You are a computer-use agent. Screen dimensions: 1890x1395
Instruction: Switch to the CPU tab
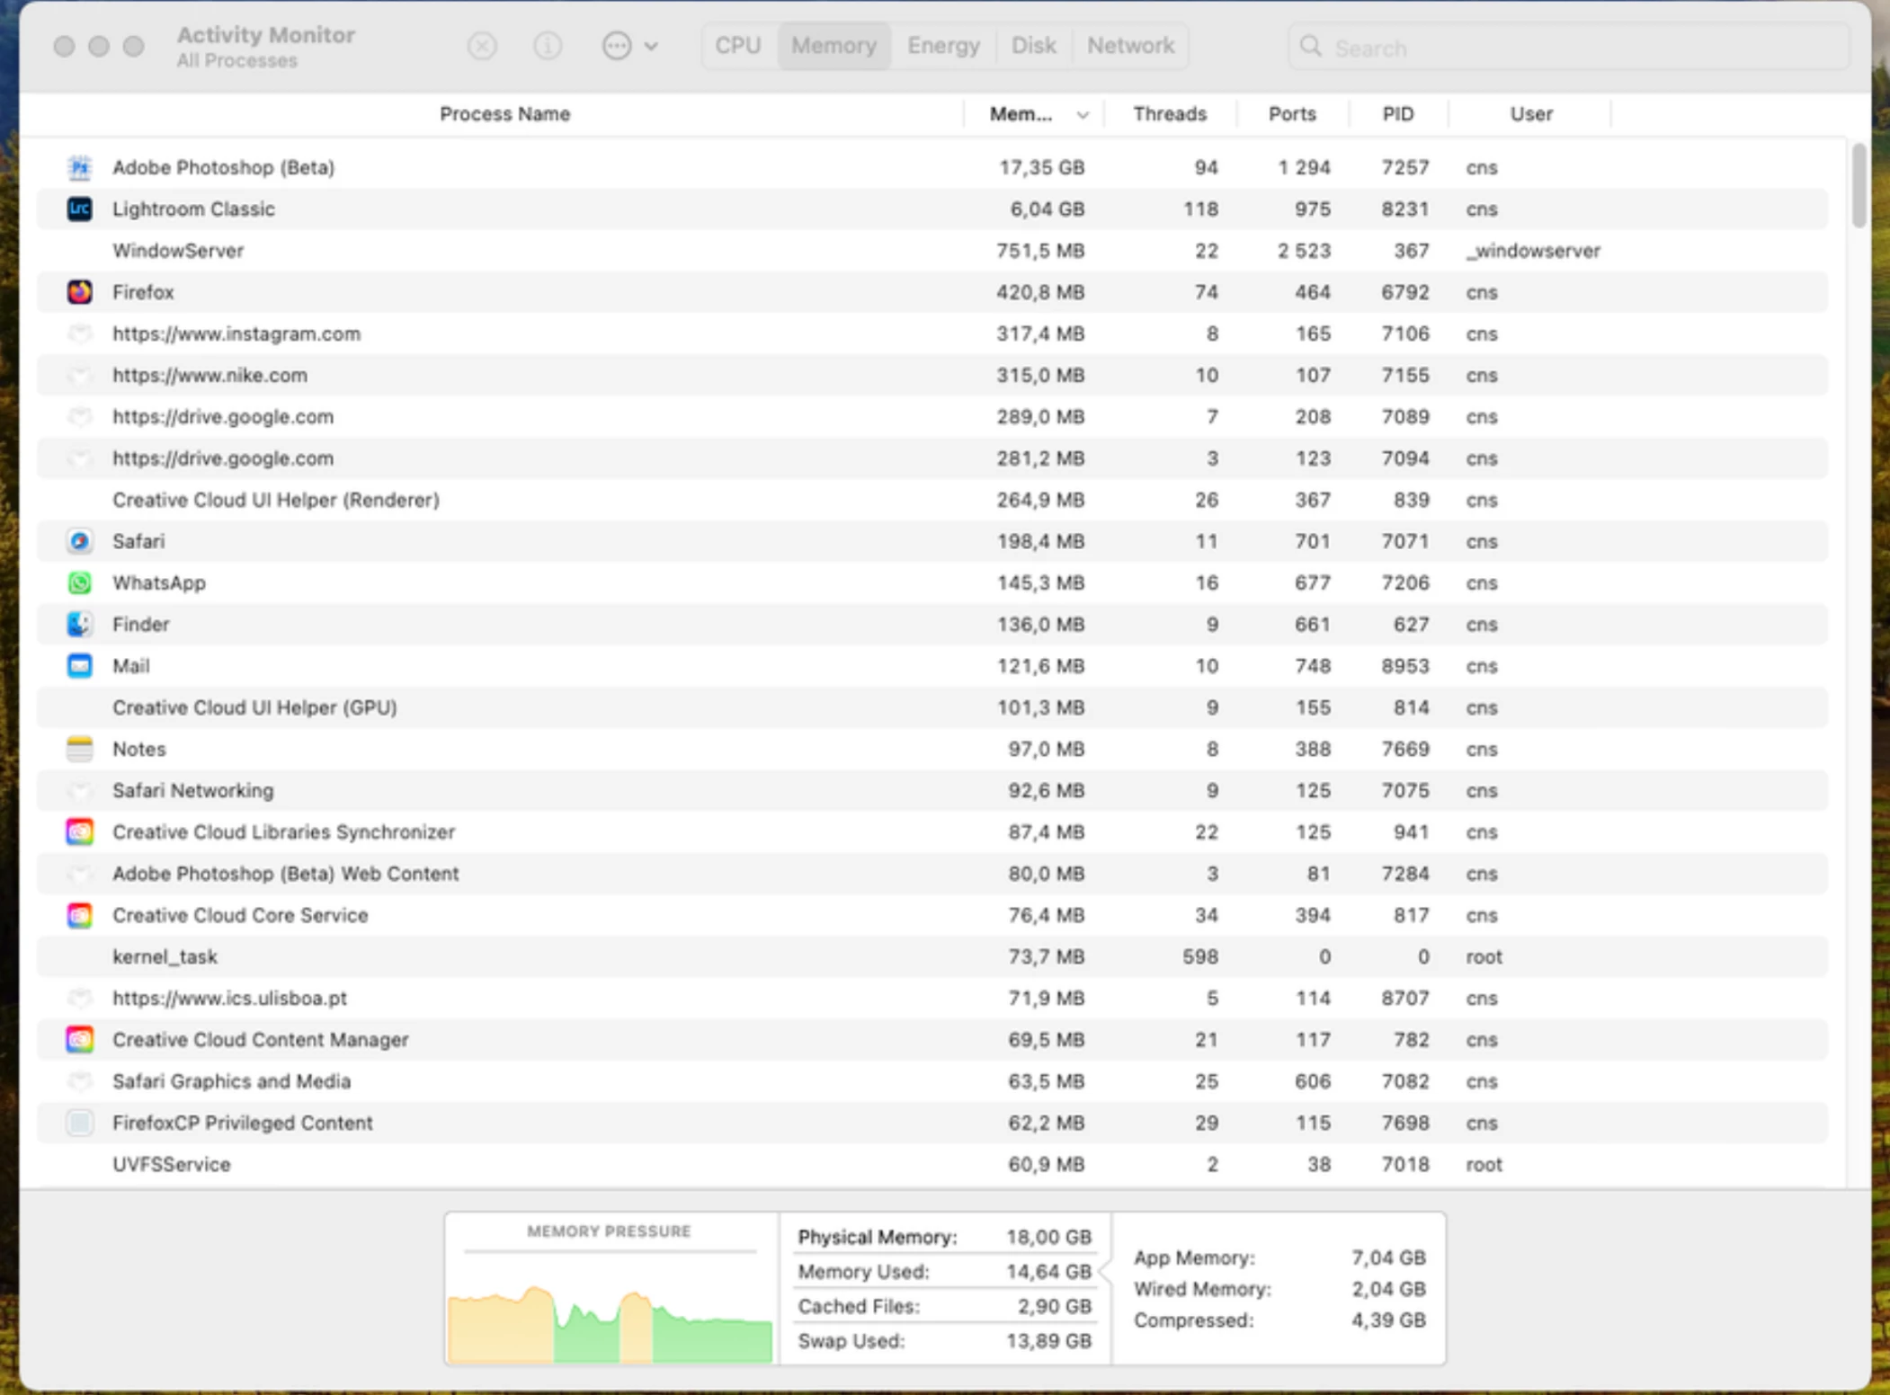(738, 46)
